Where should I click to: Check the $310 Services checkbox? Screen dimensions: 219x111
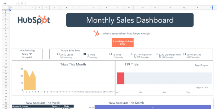185,54
